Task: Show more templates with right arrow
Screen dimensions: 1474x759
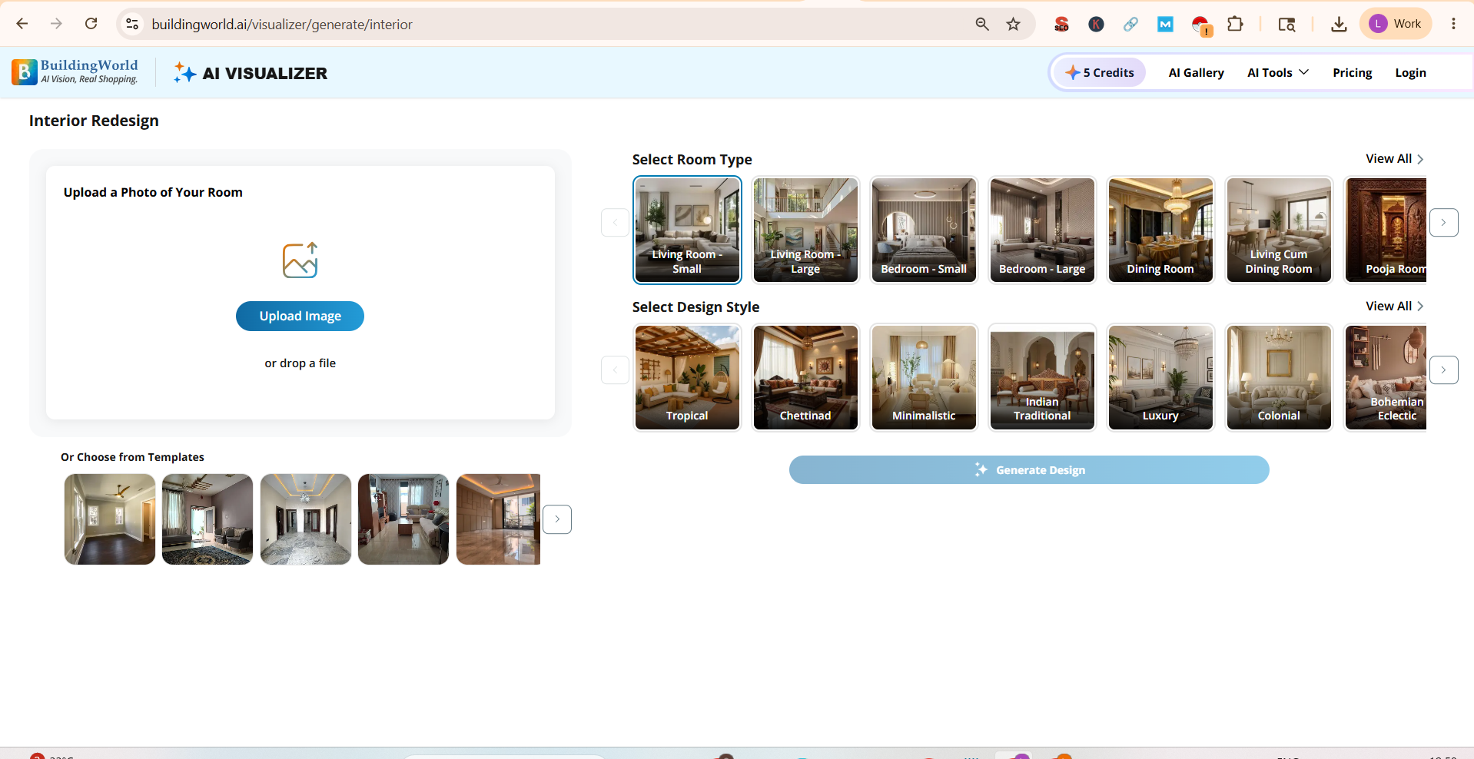Action: [x=557, y=519]
